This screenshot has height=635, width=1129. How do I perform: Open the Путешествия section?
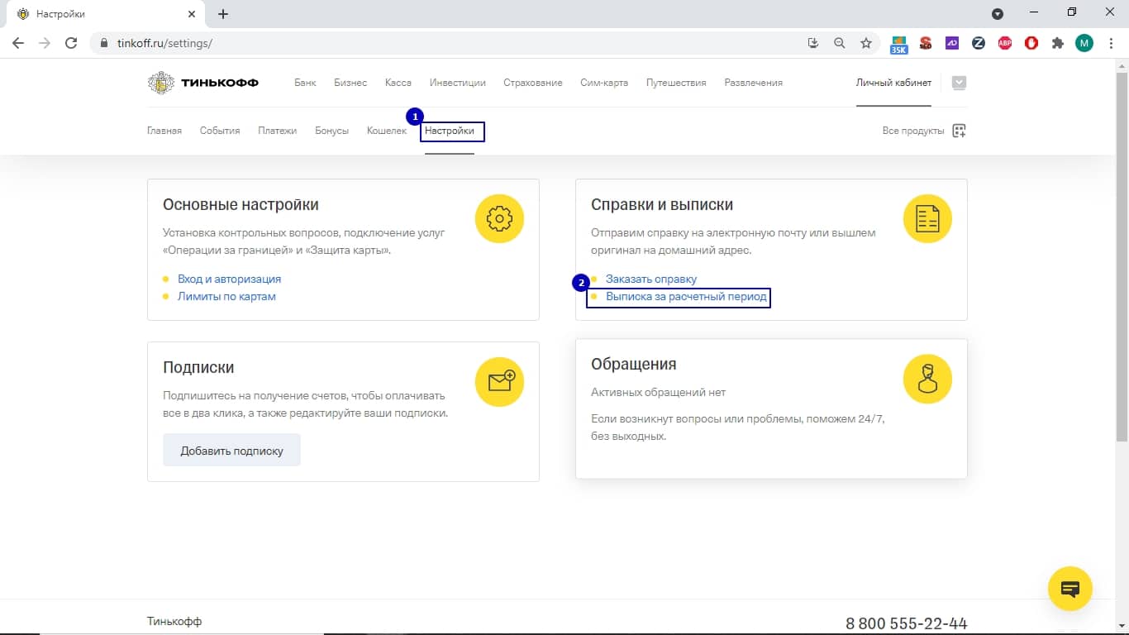pyautogui.click(x=676, y=83)
